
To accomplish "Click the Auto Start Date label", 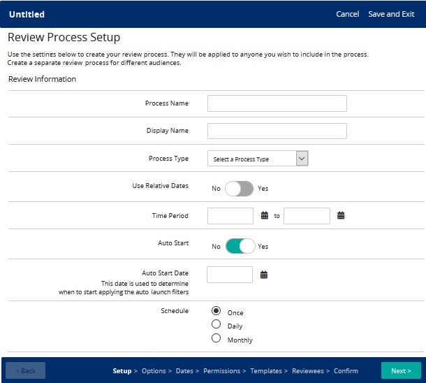I will point(166,273).
